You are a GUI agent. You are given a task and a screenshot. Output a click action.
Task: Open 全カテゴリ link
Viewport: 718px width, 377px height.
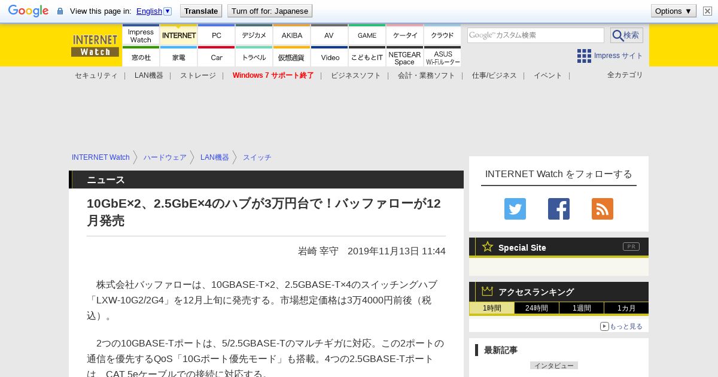tap(625, 75)
